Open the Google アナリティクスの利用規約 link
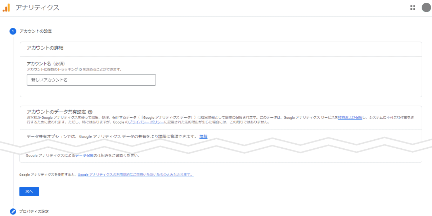 135,175
